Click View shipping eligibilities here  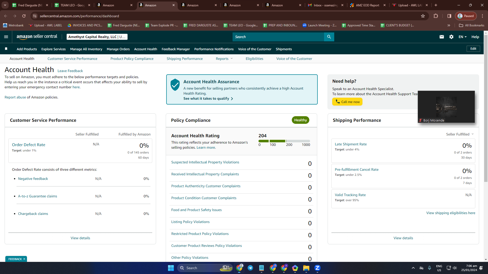click(451, 213)
